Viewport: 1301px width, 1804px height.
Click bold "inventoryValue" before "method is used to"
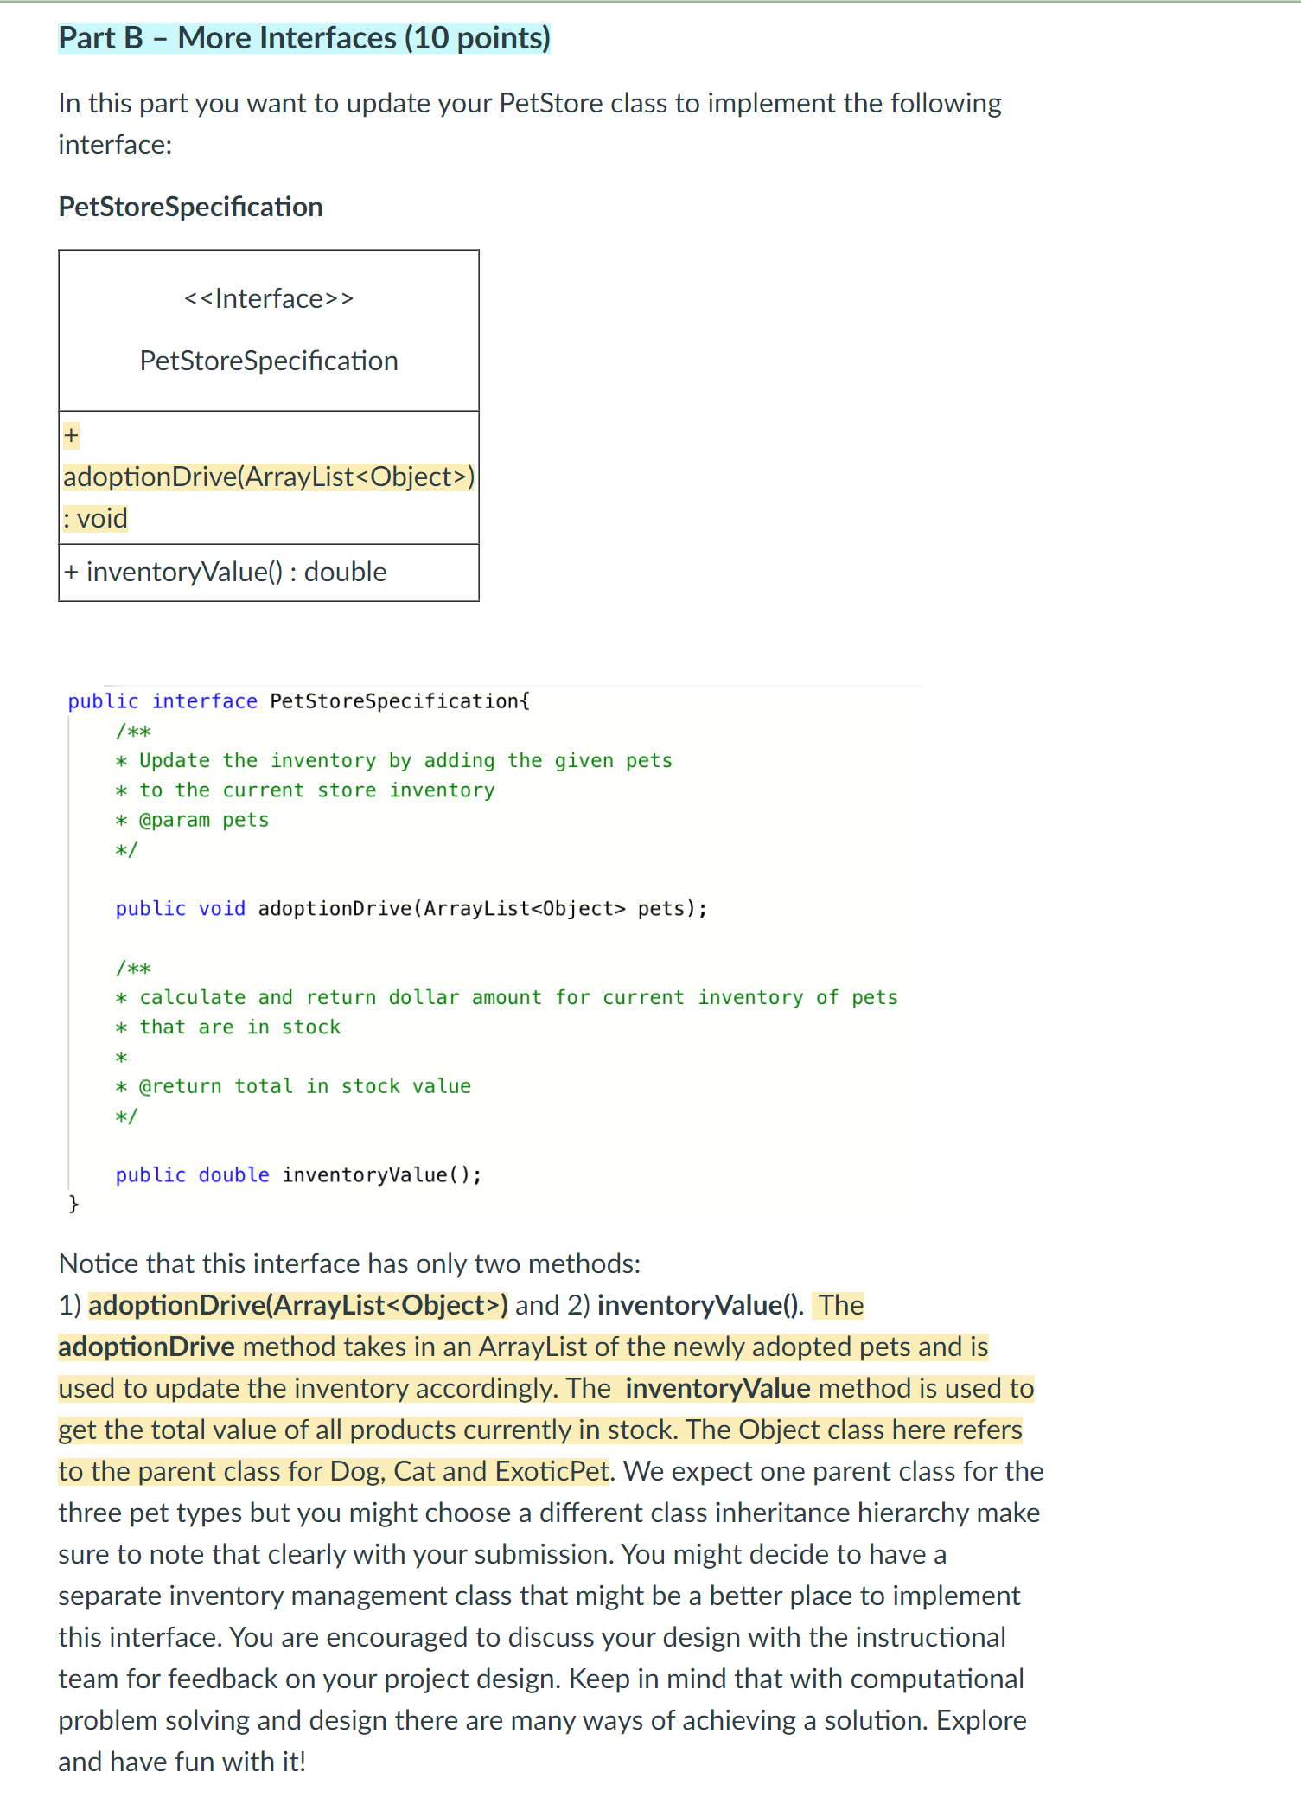point(718,1388)
